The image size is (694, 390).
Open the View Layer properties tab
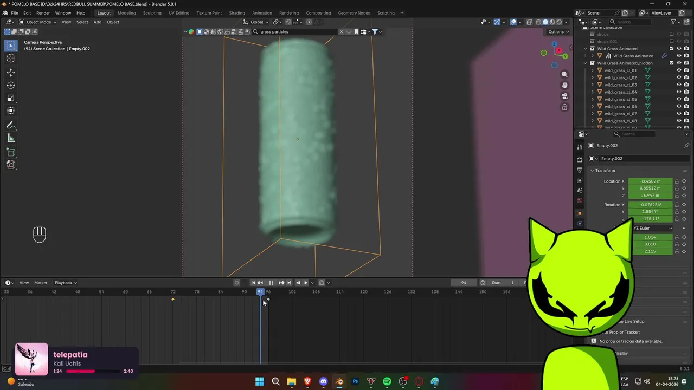point(580,180)
